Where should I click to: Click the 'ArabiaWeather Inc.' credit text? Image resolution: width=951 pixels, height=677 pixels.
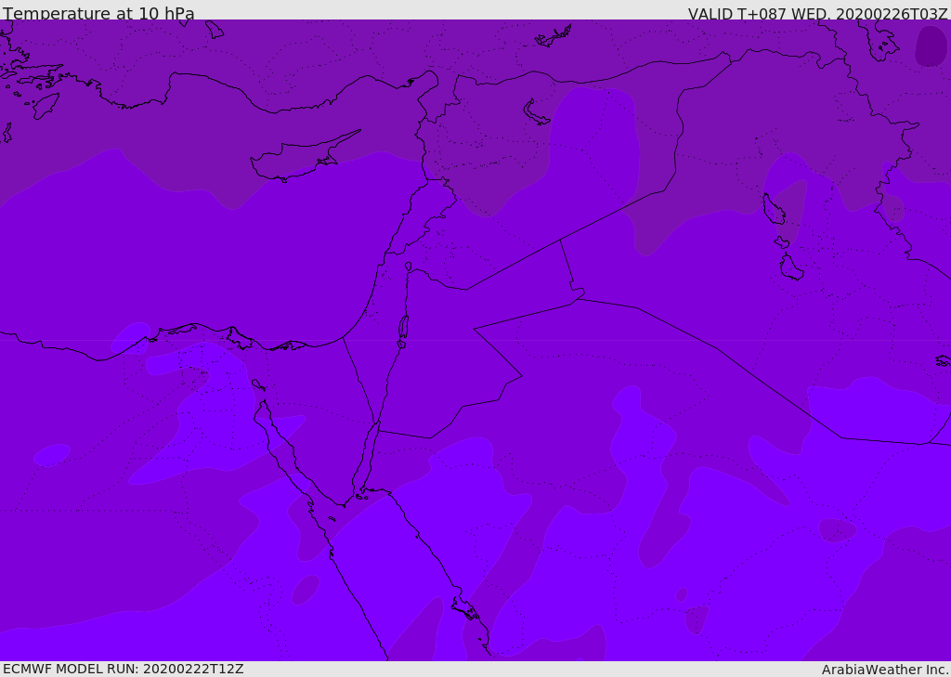coord(885,670)
